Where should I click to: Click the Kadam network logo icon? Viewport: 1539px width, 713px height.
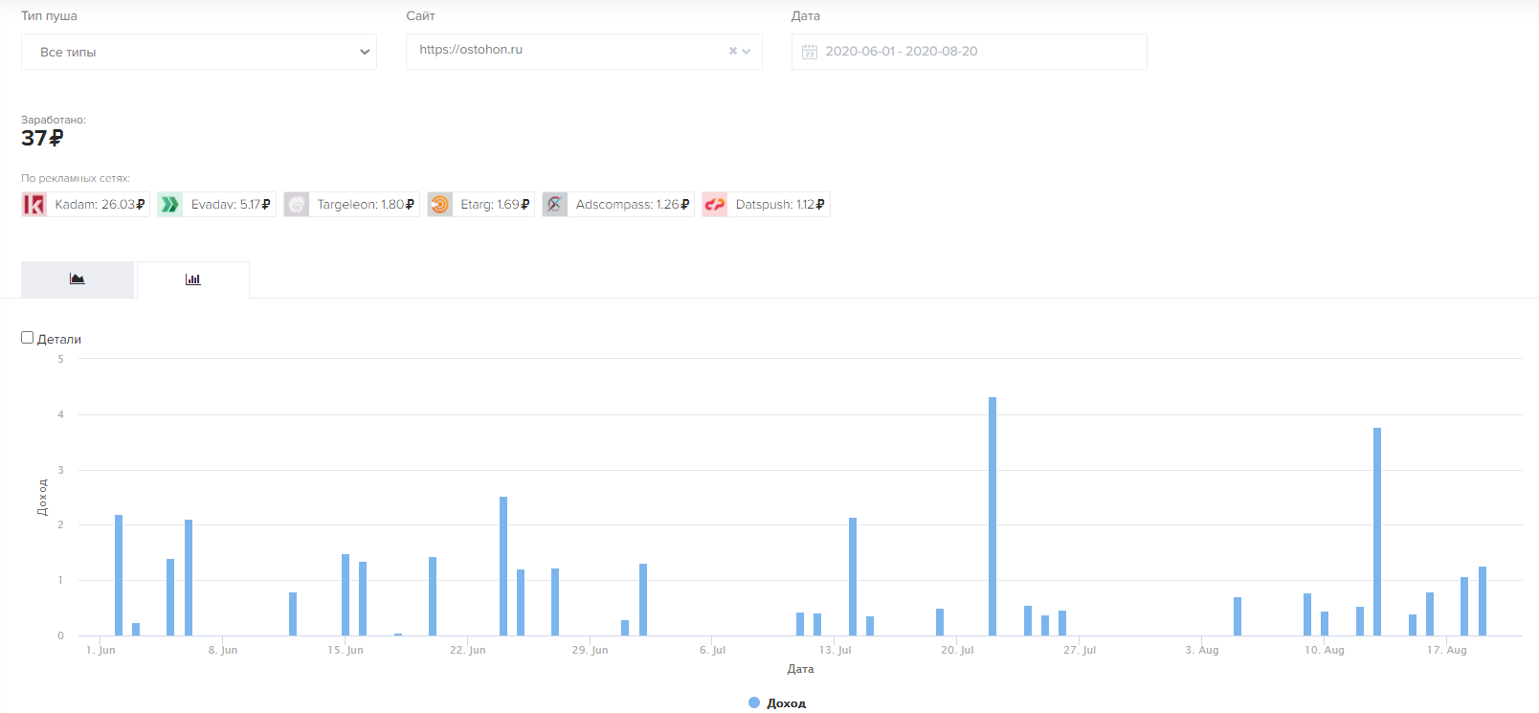point(34,205)
